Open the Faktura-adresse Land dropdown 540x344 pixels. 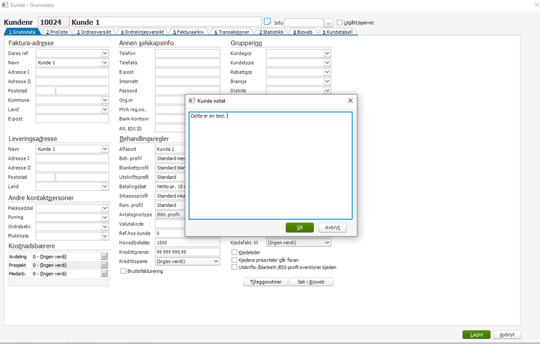pos(105,110)
